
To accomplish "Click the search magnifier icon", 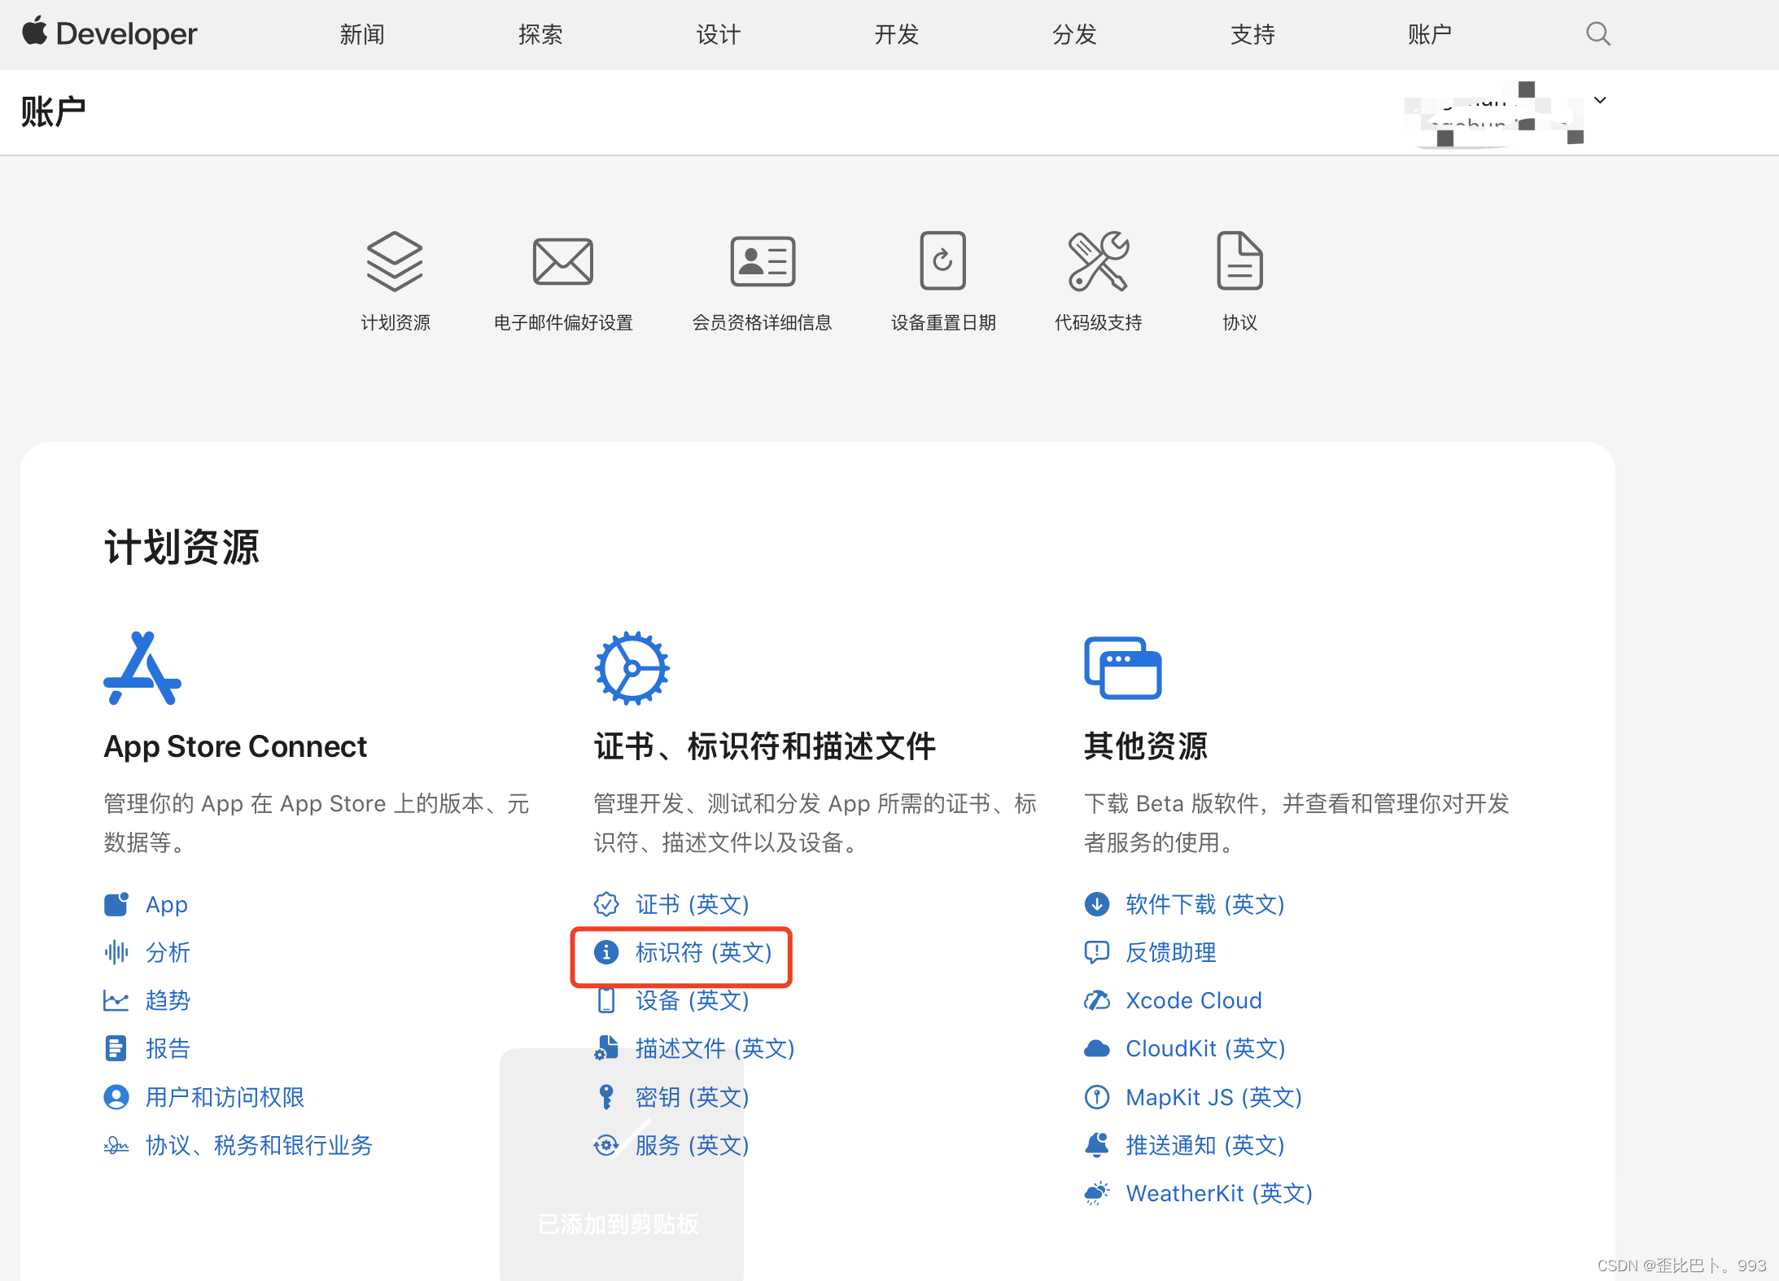I will click(1598, 34).
